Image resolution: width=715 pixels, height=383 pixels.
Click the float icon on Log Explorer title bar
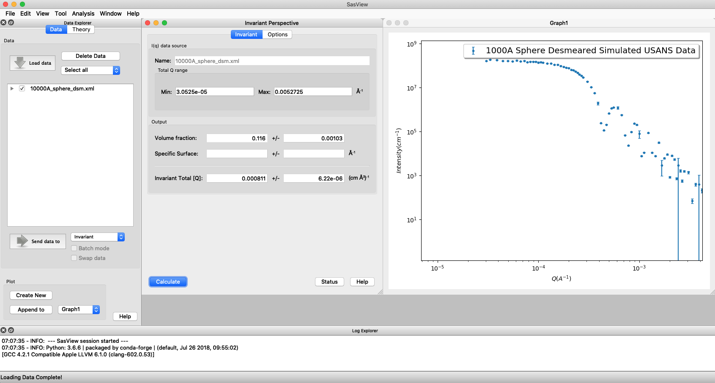click(11, 330)
